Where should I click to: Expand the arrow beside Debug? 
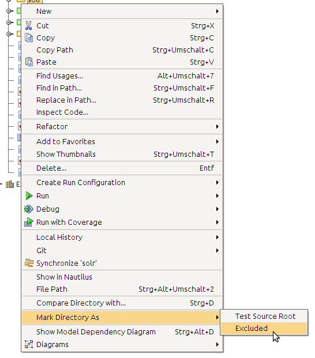coord(217,209)
